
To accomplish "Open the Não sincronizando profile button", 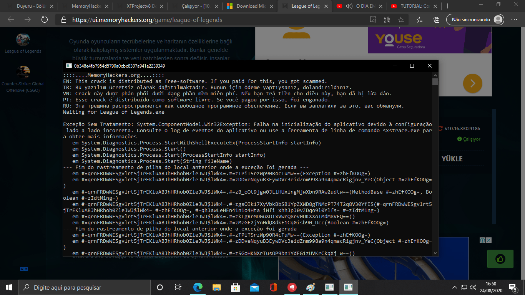I will [x=475, y=20].
